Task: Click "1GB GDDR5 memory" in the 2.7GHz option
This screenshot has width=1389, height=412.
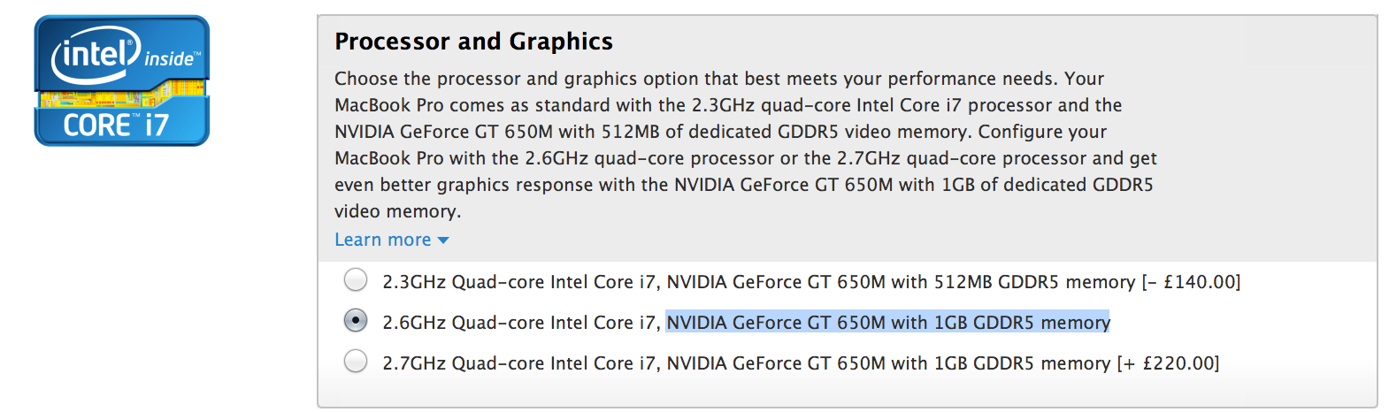Action: (x=1022, y=363)
